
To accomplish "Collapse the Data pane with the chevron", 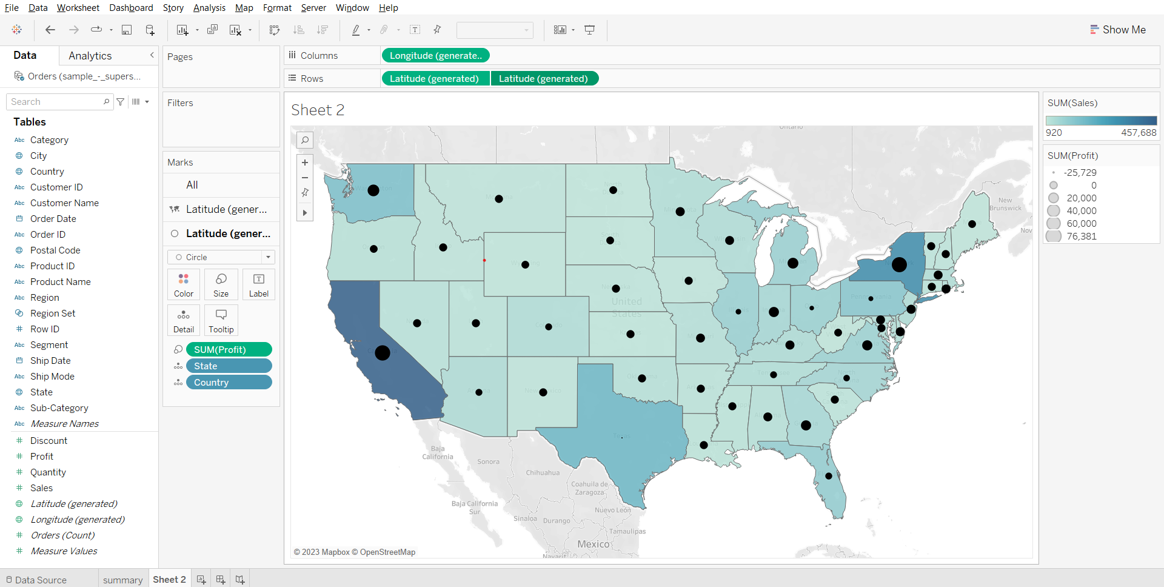I will click(152, 55).
